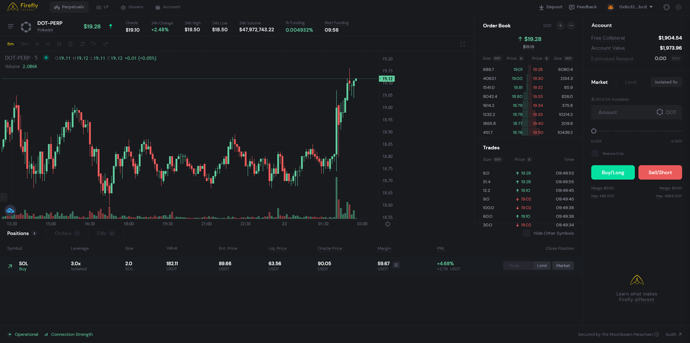Screen dimensions: 690x343
Task: Switch to the Orders tab
Action: (62, 233)
